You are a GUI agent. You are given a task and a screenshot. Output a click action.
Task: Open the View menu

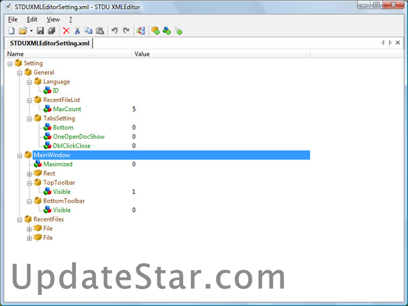(53, 19)
